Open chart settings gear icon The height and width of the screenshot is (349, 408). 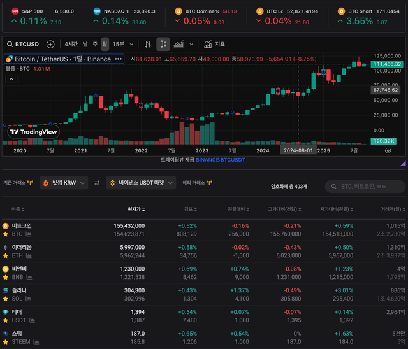coord(388,150)
